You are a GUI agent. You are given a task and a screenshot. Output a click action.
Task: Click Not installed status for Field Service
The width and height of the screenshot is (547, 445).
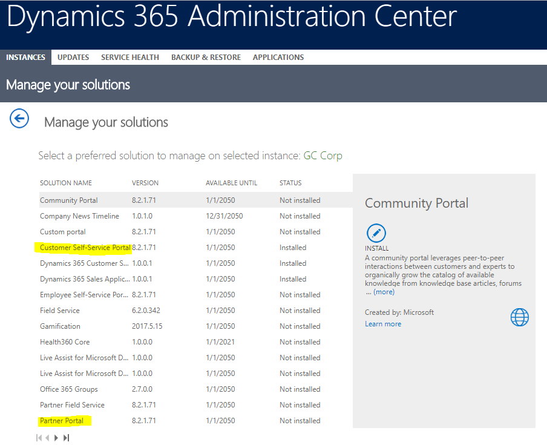pos(300,310)
